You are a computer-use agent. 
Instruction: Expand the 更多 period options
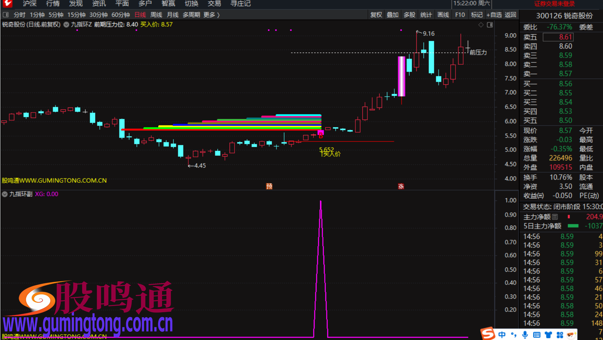click(211, 15)
